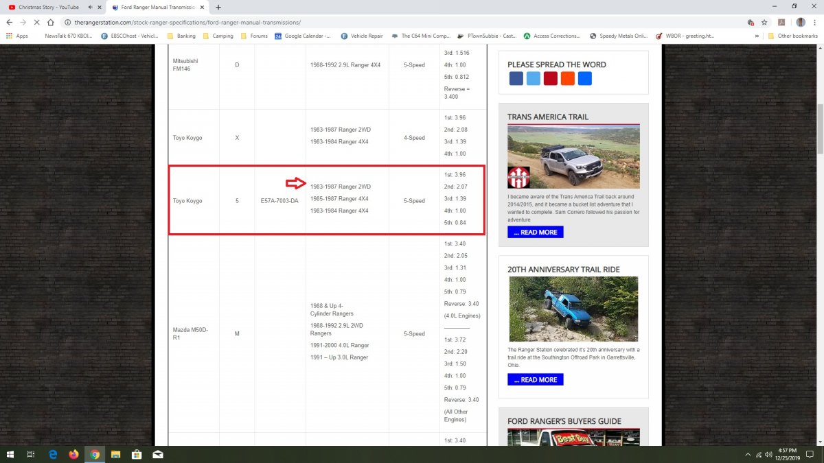Viewport: 824px width, 463px height.
Task: Share the page on Facebook
Action: [516, 78]
